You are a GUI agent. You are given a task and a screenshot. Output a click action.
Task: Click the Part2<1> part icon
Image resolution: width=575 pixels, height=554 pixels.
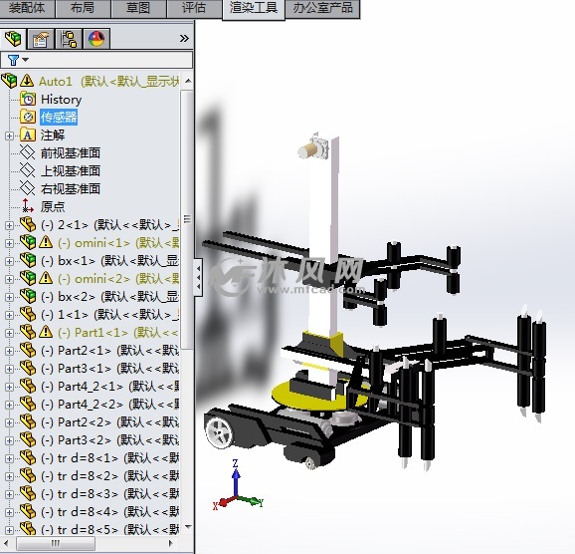pos(28,351)
